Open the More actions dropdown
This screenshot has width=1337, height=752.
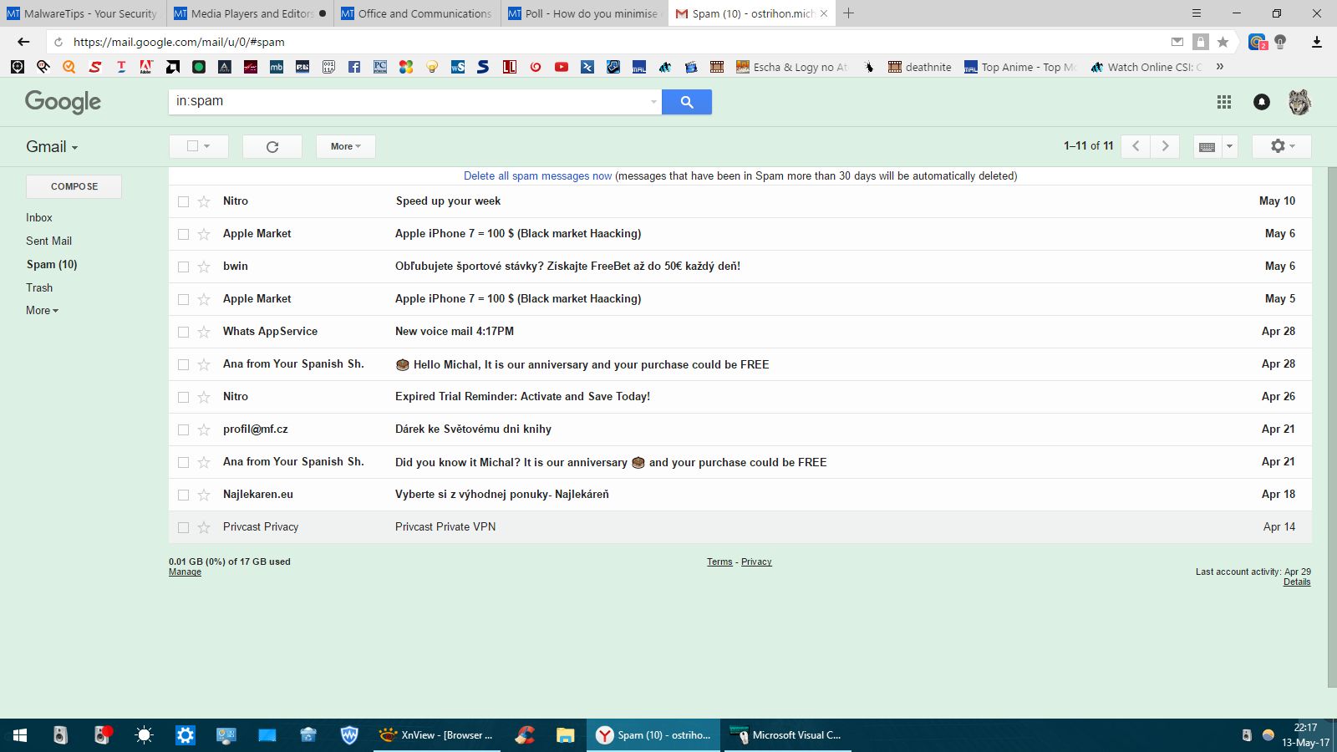coord(345,146)
